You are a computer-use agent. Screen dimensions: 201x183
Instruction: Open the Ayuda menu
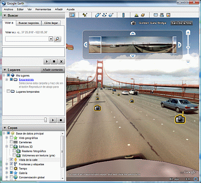(71, 9)
